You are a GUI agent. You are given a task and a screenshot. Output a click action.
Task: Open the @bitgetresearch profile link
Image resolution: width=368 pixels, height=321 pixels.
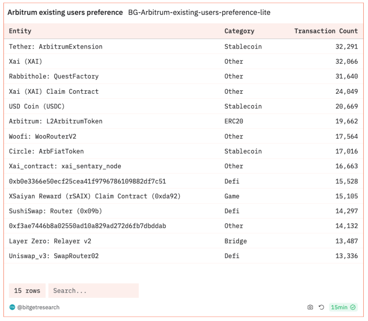coord(38,307)
